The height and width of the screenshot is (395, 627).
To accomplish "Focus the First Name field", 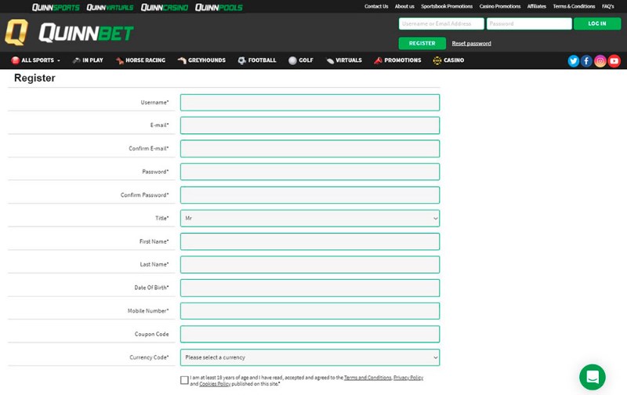I will pyautogui.click(x=310, y=241).
